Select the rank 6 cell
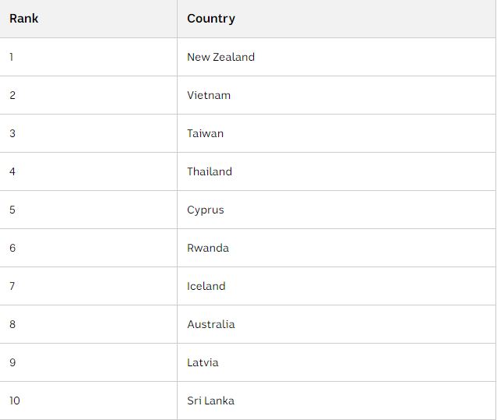Screen dimensions: 497x420 89,248
